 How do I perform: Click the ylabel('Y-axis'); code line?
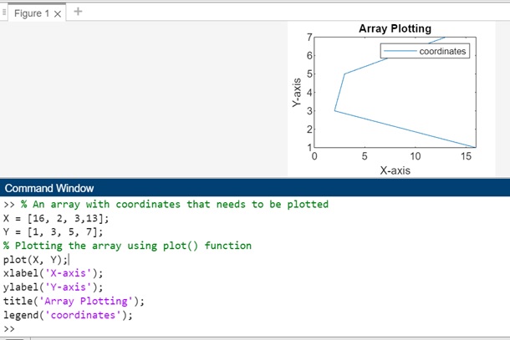tap(54, 287)
